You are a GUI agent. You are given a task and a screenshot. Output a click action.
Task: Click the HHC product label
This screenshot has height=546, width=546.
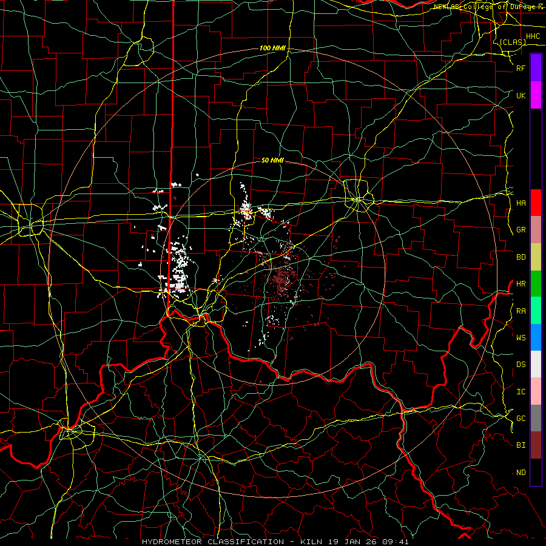(x=533, y=36)
